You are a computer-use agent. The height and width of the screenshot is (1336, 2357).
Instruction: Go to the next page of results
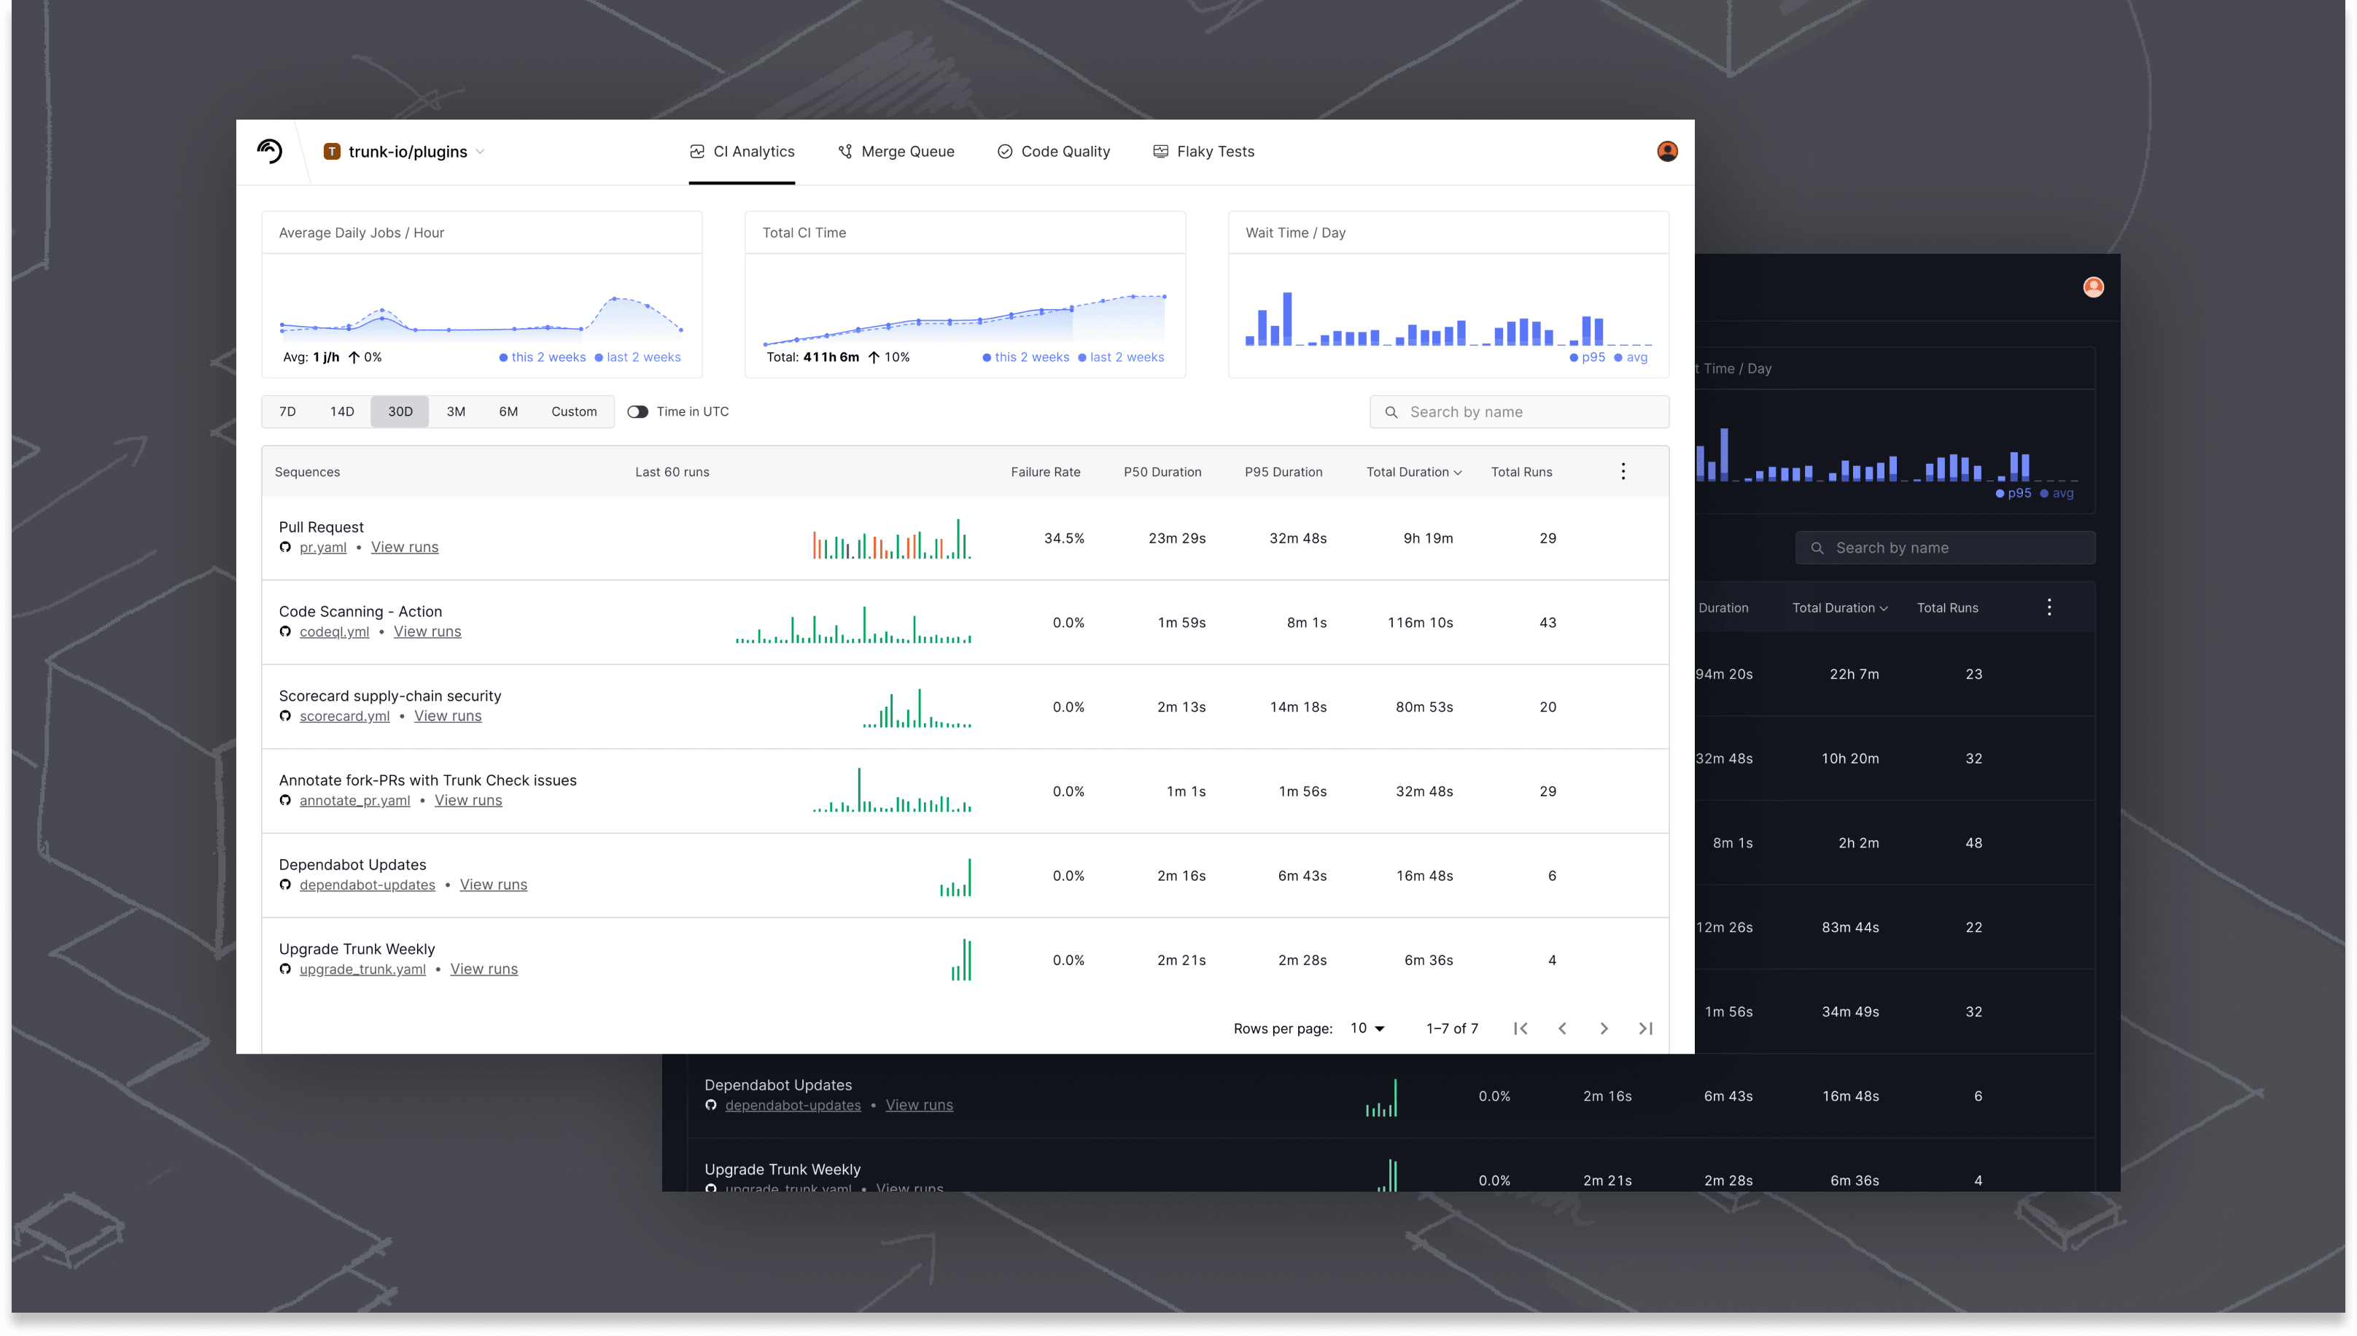click(x=1604, y=1028)
